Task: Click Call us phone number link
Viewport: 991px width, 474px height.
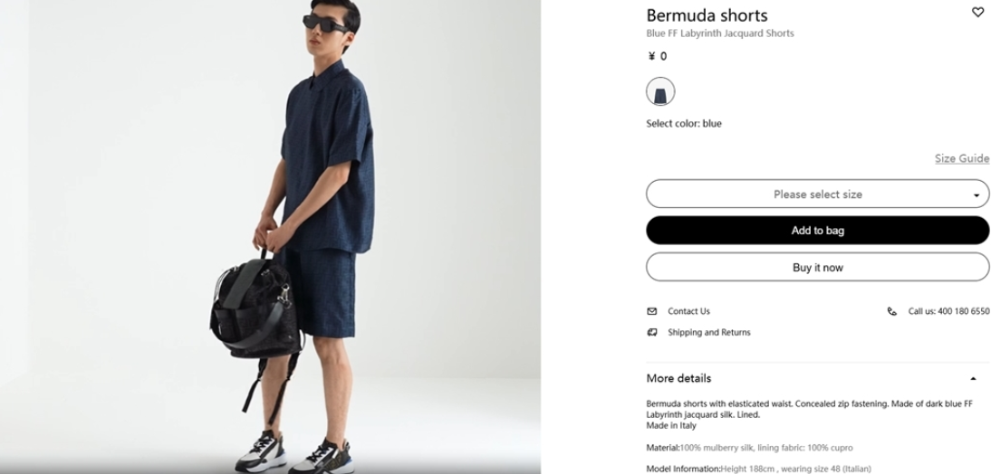Action: point(948,311)
